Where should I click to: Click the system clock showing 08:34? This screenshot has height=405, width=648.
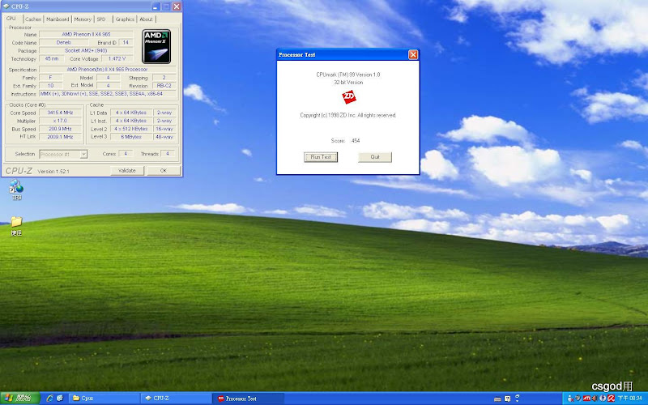tap(630, 399)
